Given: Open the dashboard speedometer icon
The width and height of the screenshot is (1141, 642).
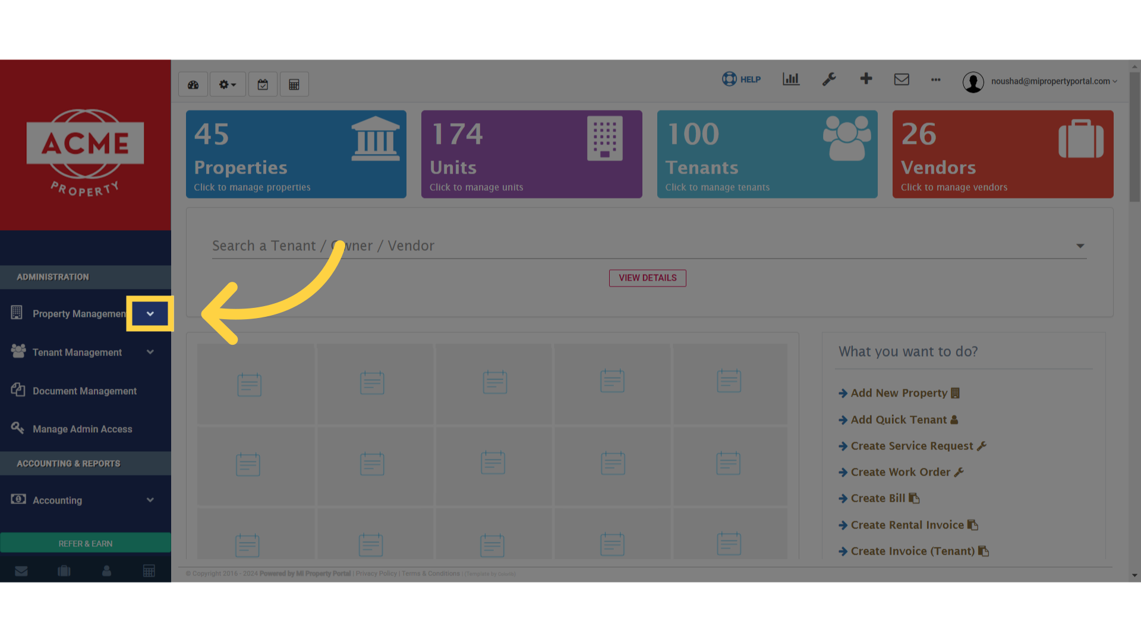Looking at the screenshot, I should click(193, 84).
